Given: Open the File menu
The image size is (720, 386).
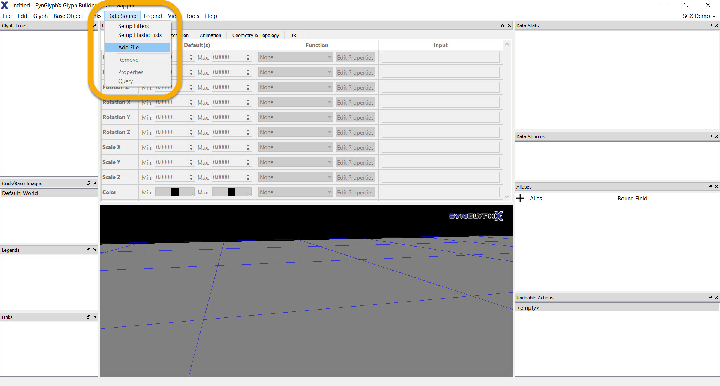Looking at the screenshot, I should pos(7,16).
